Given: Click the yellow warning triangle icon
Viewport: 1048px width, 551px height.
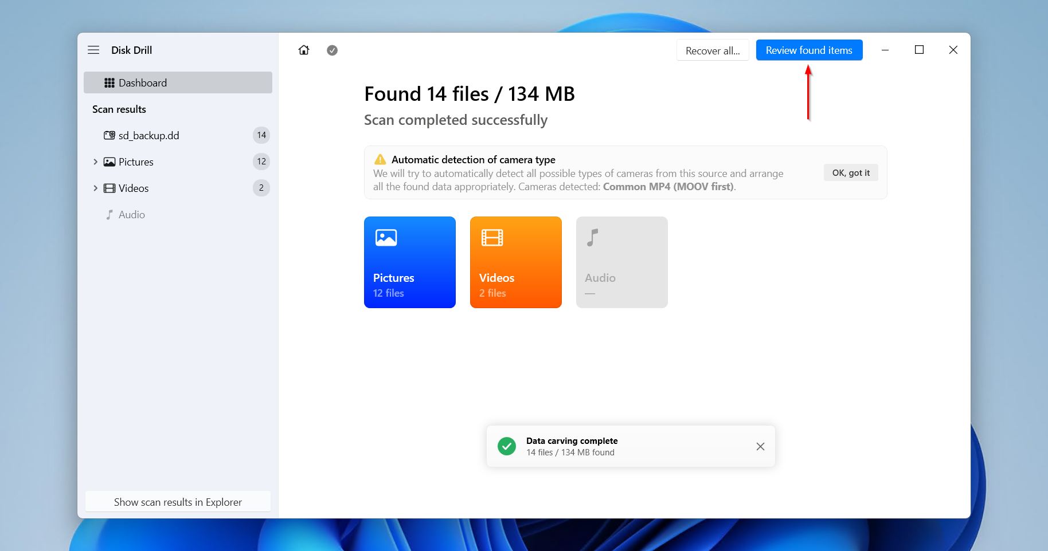Looking at the screenshot, I should point(380,159).
